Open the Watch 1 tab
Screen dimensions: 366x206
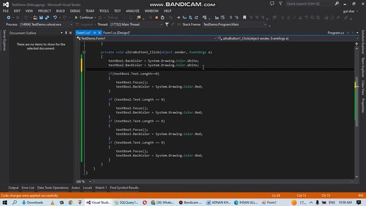[x=101, y=188]
